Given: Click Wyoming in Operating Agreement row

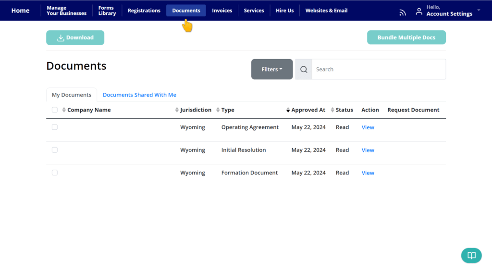Looking at the screenshot, I should tap(193, 127).
